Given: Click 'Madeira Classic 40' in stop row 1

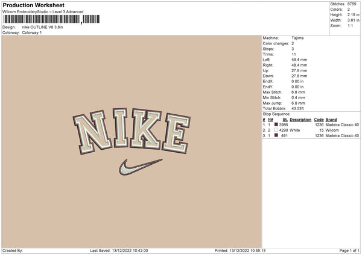Looking at the screenshot, I should pos(342,124).
